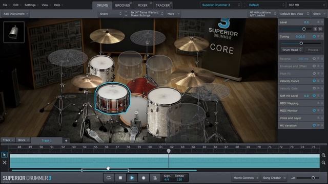The height and width of the screenshot is (184, 328).
Task: Open the Drum Head tuning dropdown
Action: (x=292, y=50)
